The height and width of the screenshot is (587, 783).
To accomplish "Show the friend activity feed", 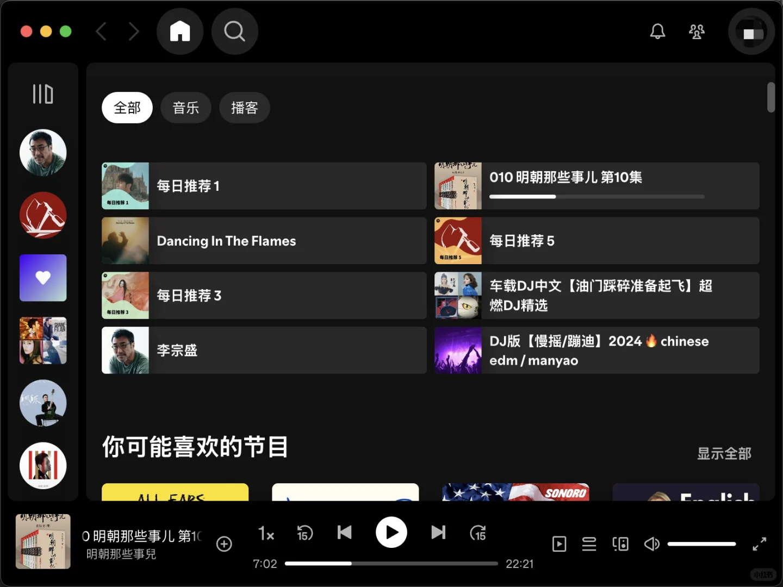I will click(697, 31).
